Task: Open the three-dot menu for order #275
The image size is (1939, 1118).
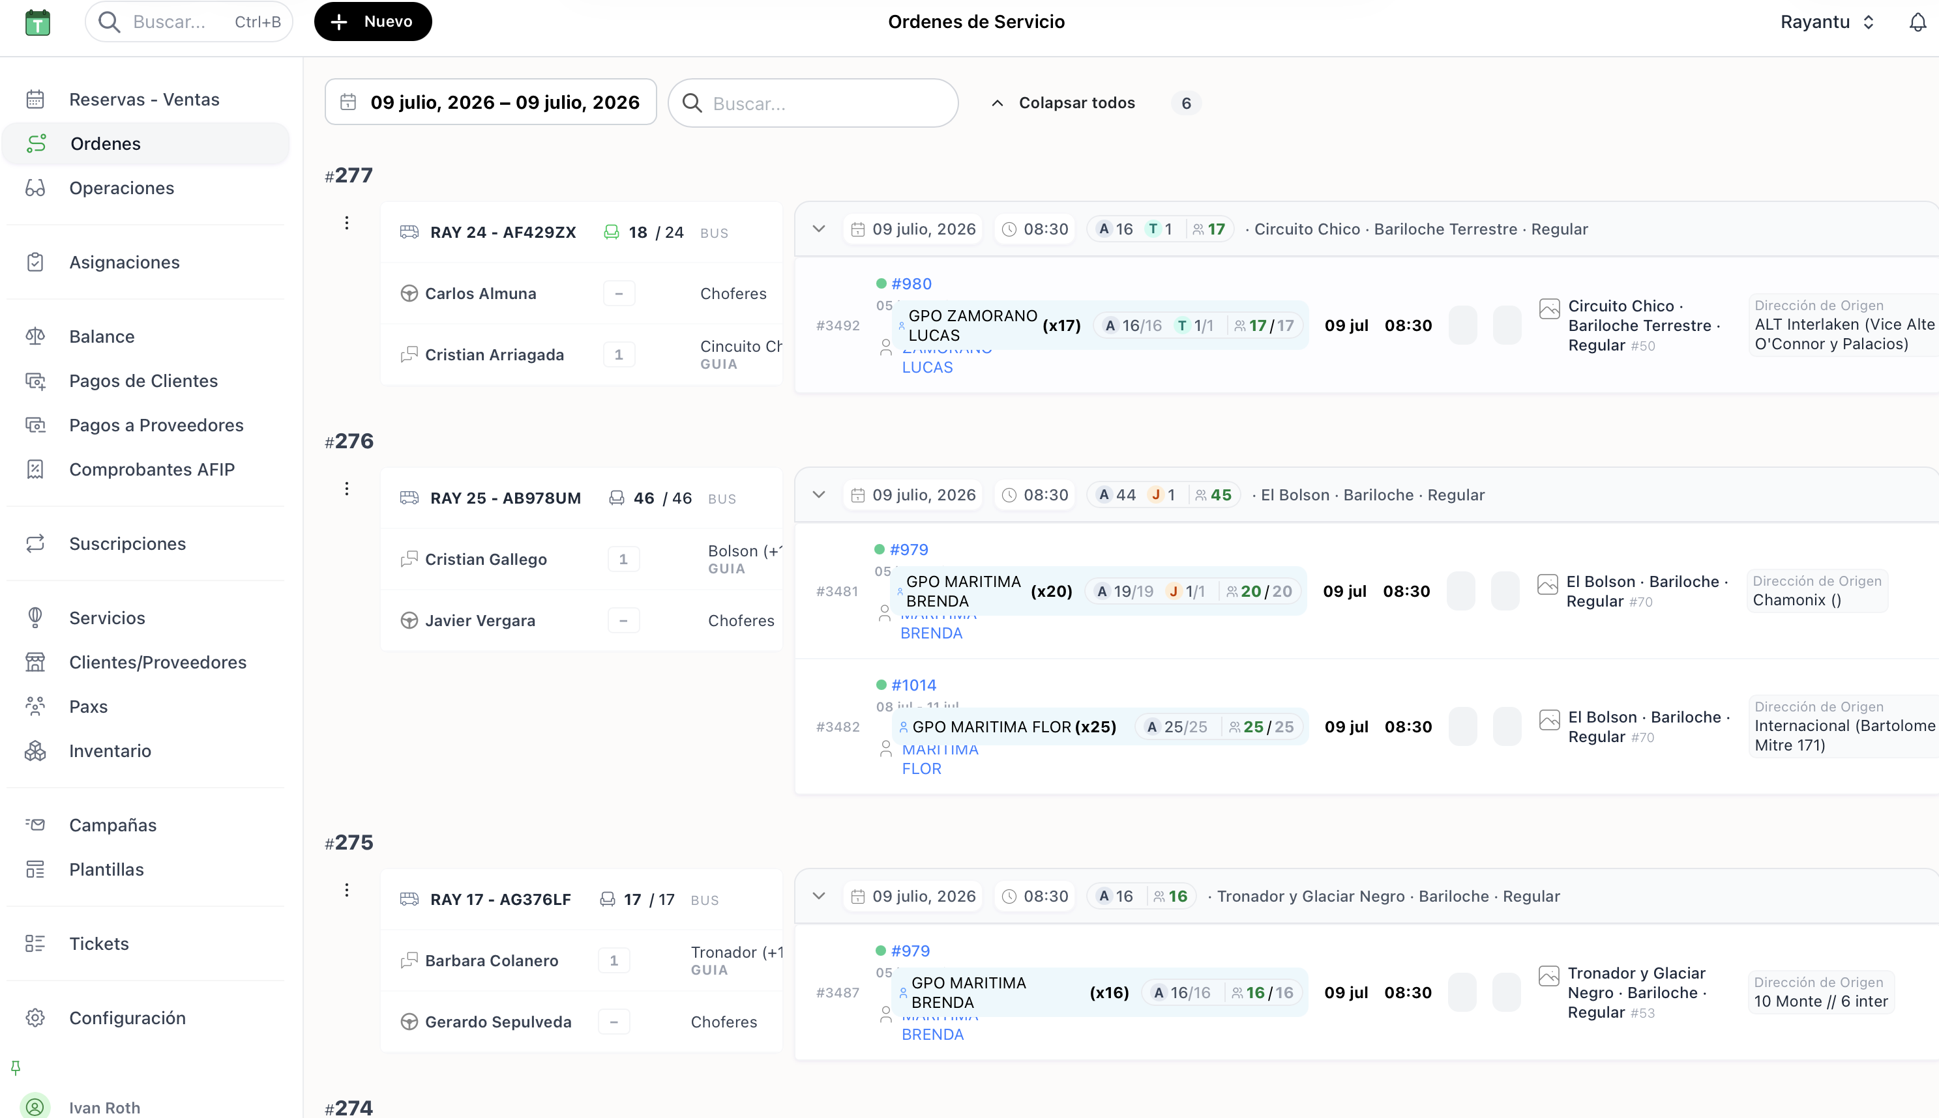Action: (348, 890)
